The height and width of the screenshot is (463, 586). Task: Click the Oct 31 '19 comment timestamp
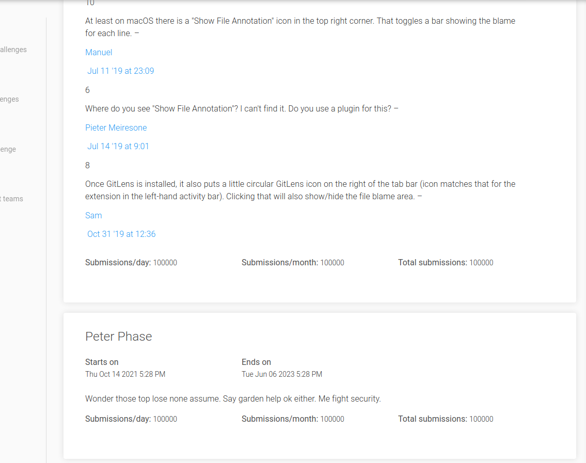click(x=121, y=234)
